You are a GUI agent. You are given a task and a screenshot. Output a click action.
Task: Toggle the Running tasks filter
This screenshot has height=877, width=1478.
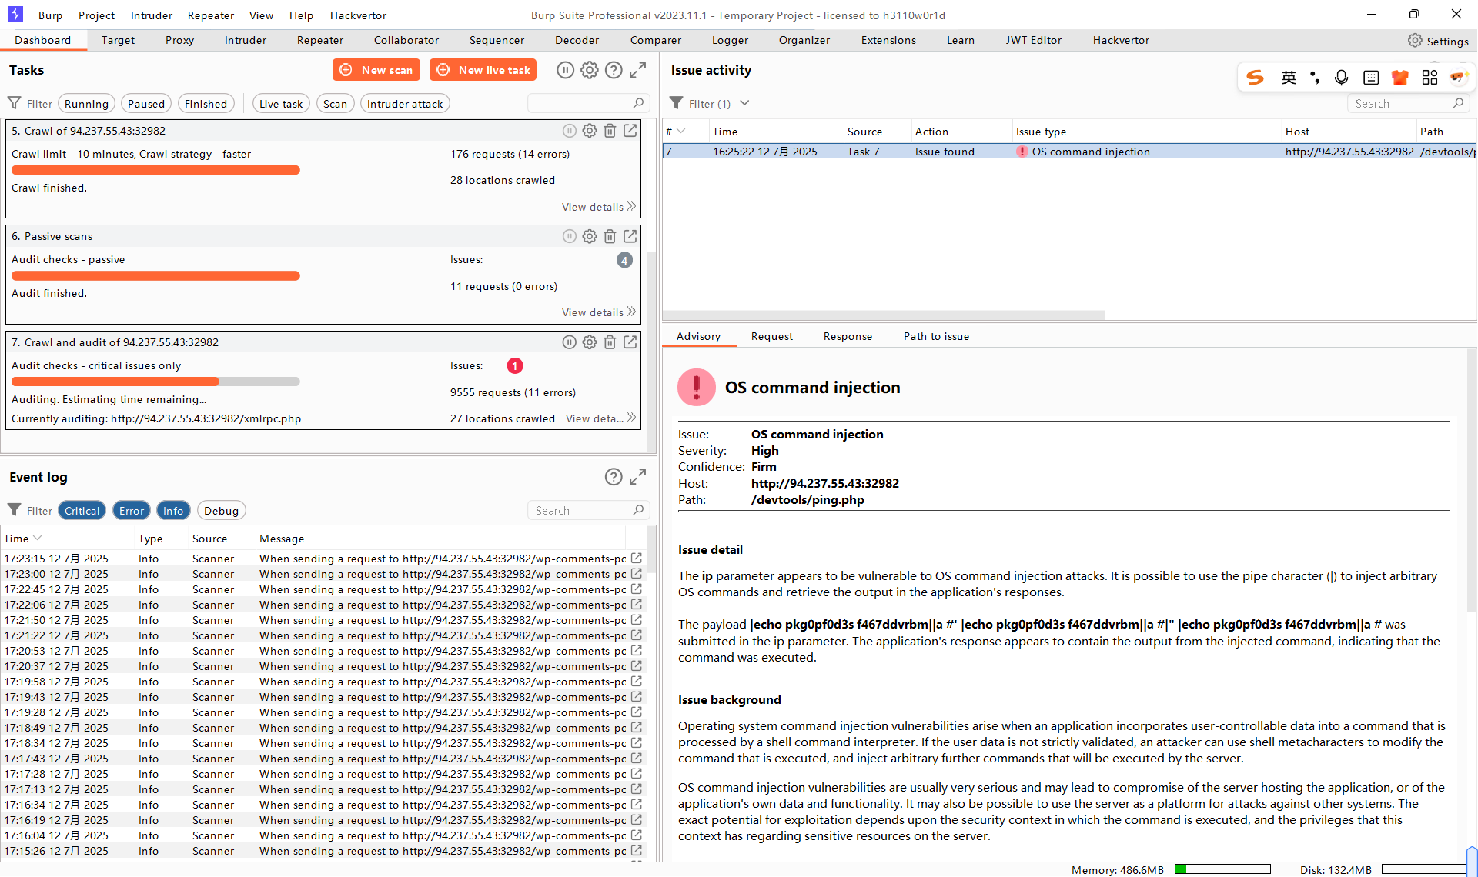tap(86, 104)
